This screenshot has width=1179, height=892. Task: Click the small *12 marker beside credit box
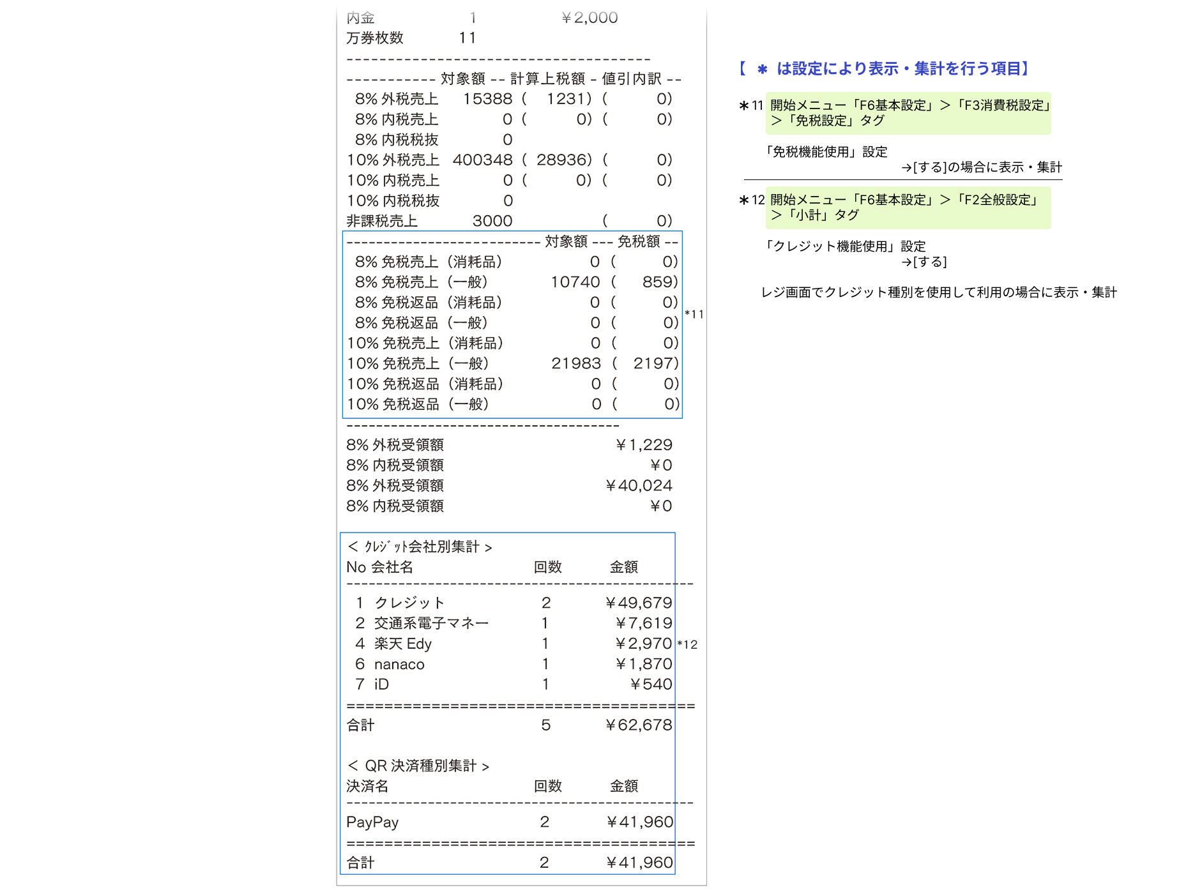click(x=687, y=645)
